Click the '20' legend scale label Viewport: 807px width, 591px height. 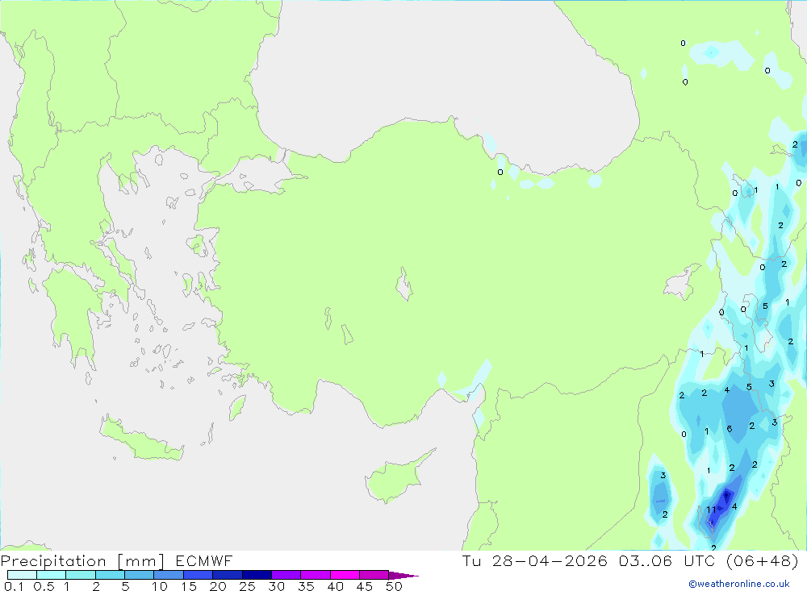click(x=218, y=586)
